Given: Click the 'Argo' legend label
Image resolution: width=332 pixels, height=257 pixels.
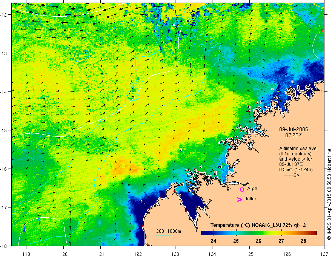Looking at the screenshot, I should pyautogui.click(x=252, y=189).
